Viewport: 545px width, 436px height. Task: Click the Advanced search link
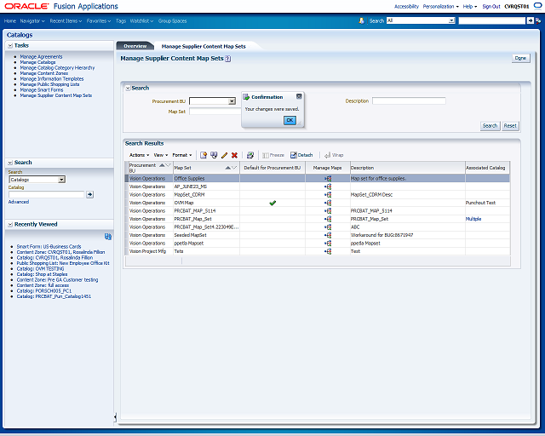(x=19, y=202)
